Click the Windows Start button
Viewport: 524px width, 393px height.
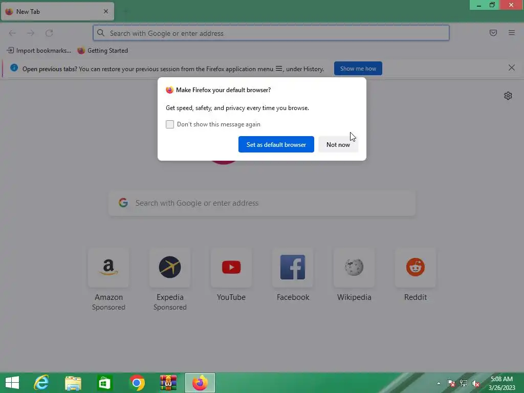(12, 383)
